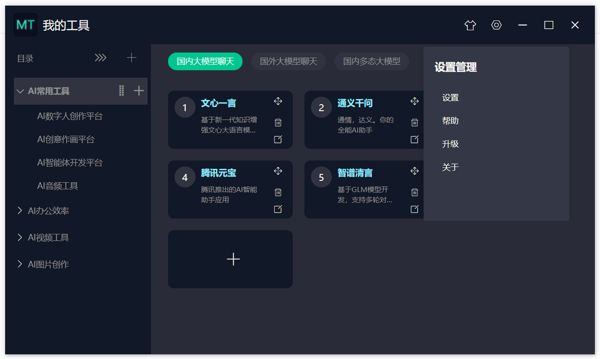
Task: Delete the 智谱清言 card
Action: click(415, 193)
